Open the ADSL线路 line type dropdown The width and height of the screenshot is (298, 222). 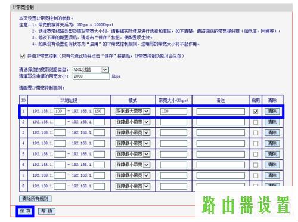pyautogui.click(x=91, y=70)
